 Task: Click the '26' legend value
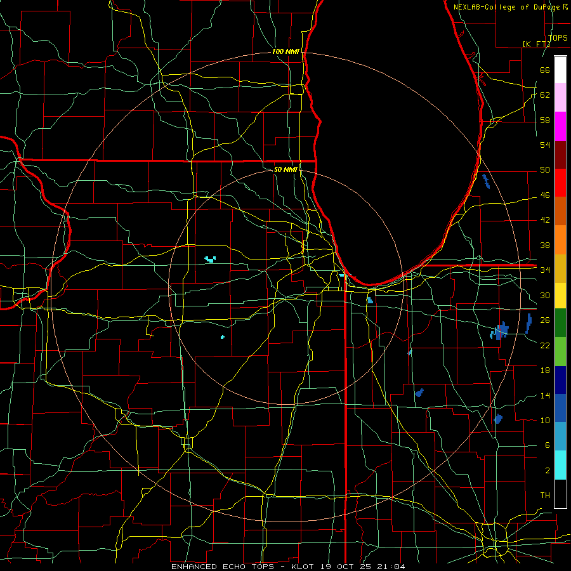(545, 320)
